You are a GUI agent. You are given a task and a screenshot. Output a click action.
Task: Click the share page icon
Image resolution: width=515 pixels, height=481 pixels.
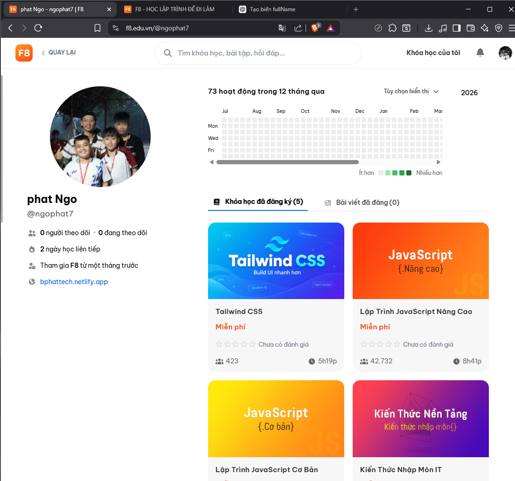(x=298, y=28)
